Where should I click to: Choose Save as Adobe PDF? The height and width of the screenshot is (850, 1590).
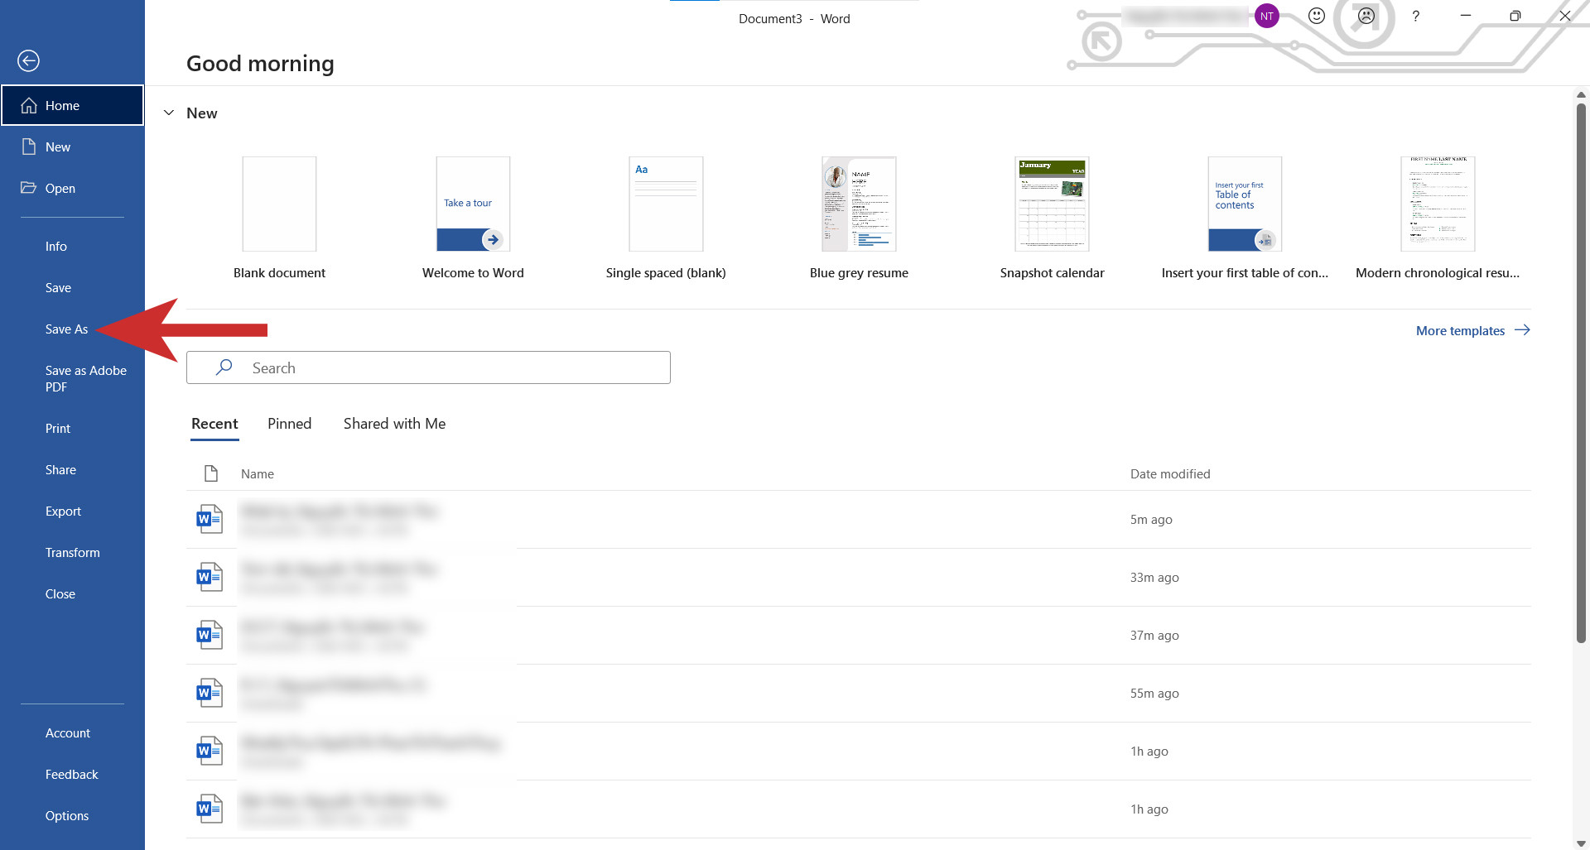[x=85, y=378]
